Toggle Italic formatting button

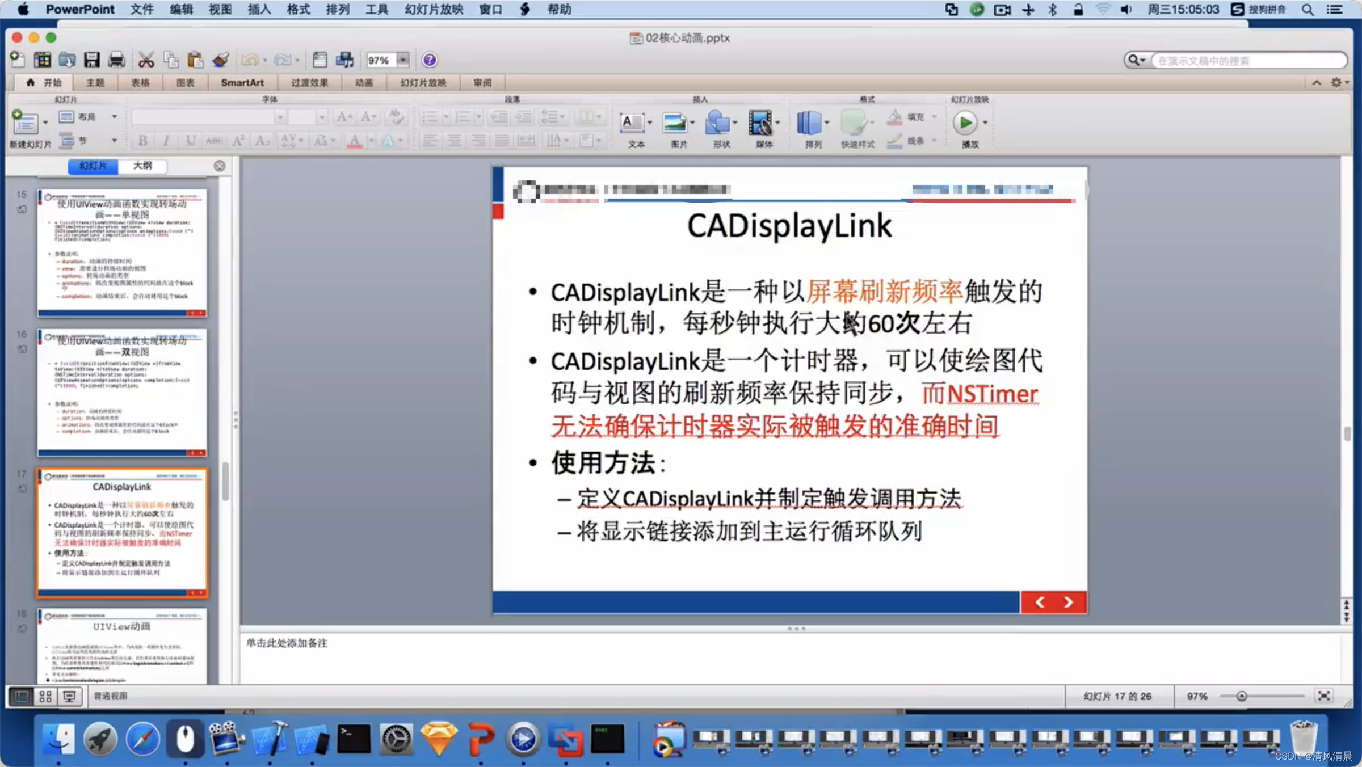[166, 141]
